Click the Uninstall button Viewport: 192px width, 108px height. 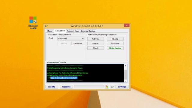click(x=78, y=43)
